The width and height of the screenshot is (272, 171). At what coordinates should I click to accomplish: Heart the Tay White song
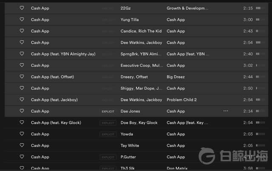coord(22,146)
